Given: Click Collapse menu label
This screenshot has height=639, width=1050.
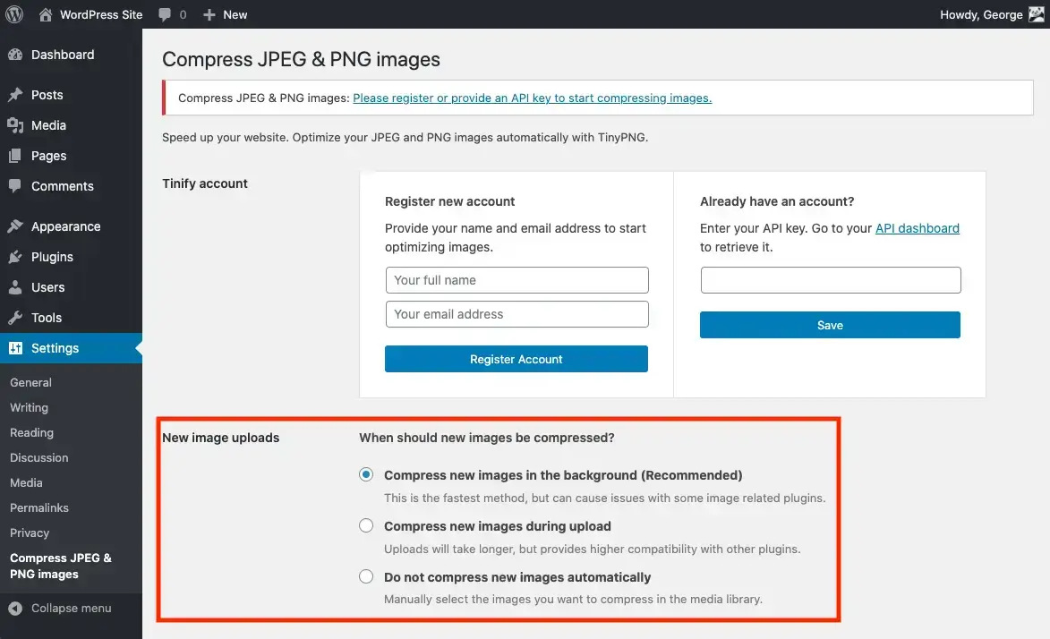Looking at the screenshot, I should pos(71,609).
